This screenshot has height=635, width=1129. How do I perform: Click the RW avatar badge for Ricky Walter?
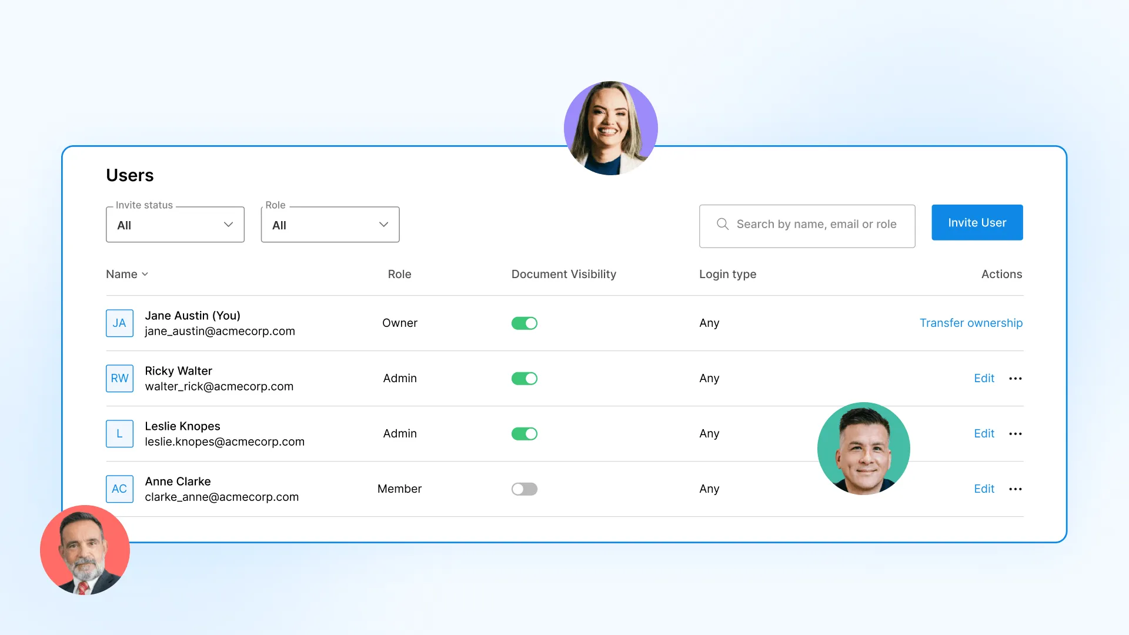119,378
